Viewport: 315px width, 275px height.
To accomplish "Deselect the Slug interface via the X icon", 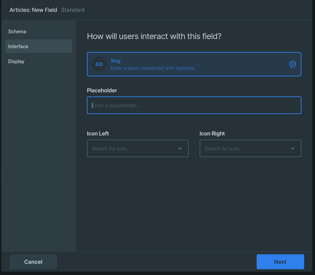I will click(x=292, y=64).
